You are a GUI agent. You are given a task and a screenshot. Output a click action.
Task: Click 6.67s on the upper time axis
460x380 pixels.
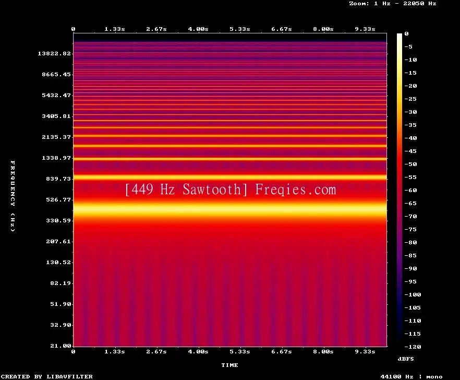click(x=281, y=29)
